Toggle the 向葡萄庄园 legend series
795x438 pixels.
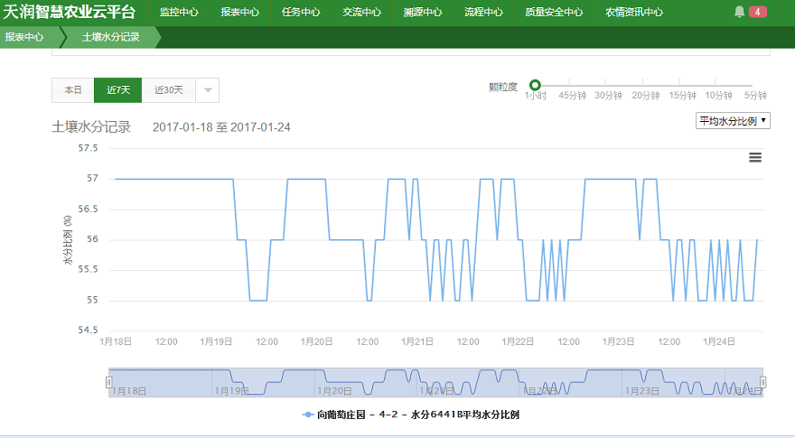(411, 415)
